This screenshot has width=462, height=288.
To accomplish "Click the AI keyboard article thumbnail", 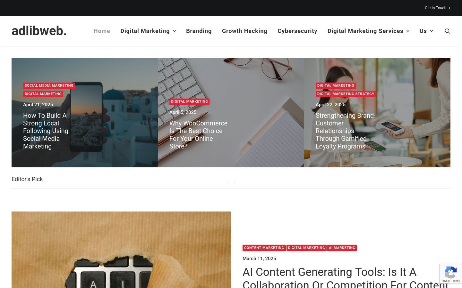I will [x=121, y=250].
